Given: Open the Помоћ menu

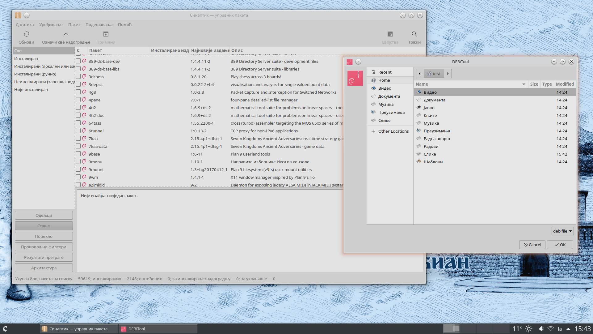Looking at the screenshot, I should coord(125,24).
